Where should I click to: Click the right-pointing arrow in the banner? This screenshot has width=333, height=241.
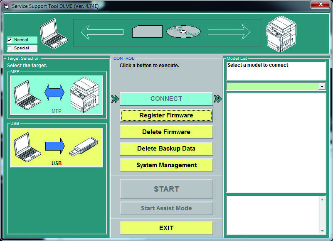click(229, 32)
